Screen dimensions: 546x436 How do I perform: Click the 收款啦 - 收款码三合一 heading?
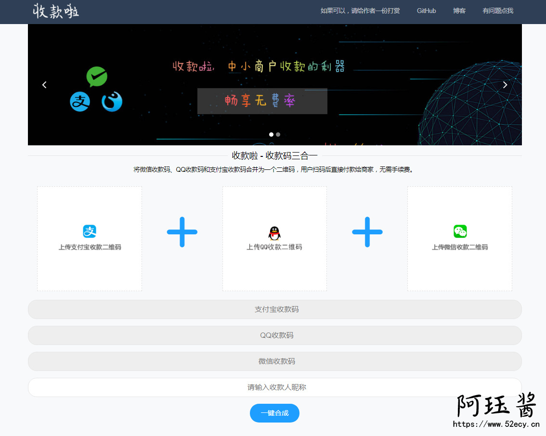[275, 155]
